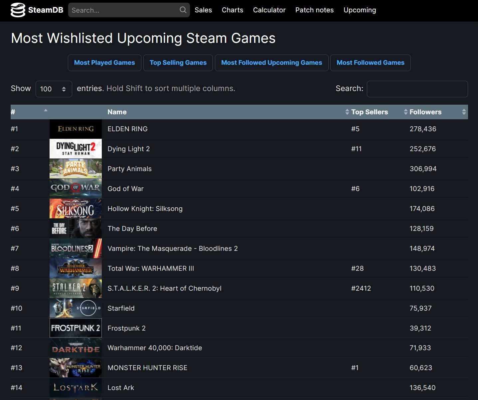Click the Darktide thumbnail
478x400 pixels.
click(x=76, y=348)
